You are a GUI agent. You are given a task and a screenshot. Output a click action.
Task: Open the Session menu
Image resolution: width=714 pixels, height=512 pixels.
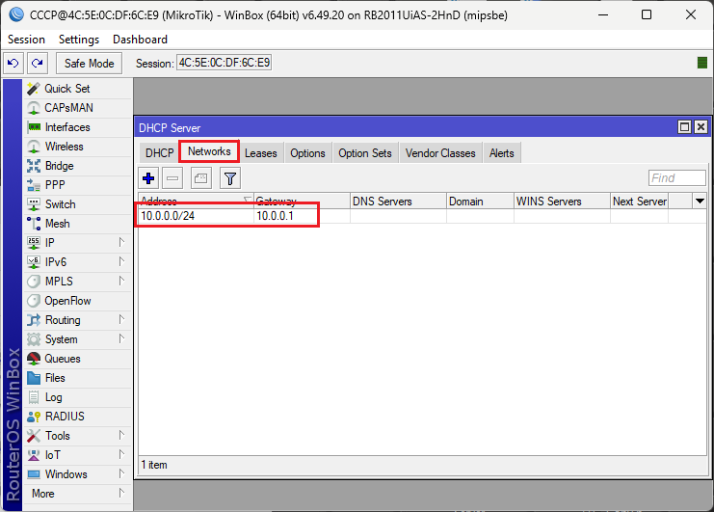tap(26, 40)
